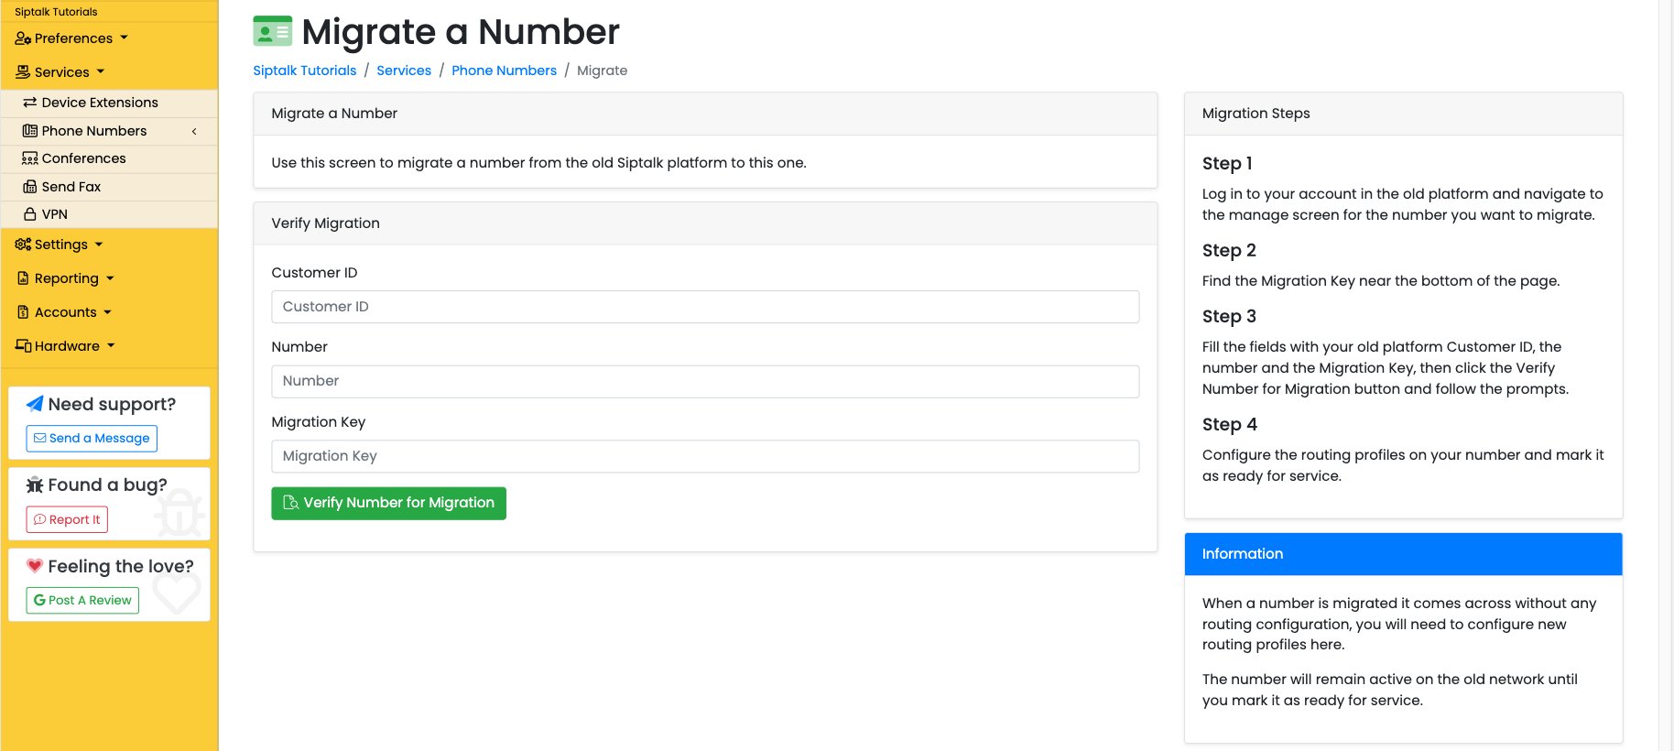Click the Phone Numbers icon in sidebar
1674x751 pixels.
click(30, 131)
